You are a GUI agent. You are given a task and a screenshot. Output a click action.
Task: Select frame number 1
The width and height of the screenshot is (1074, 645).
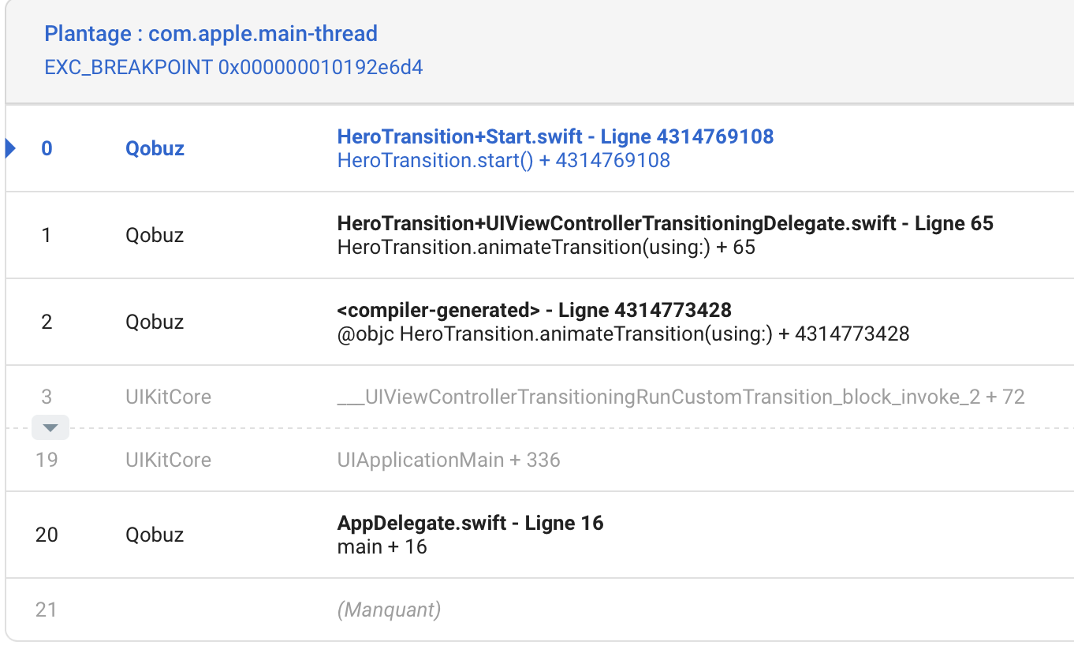[x=47, y=235]
